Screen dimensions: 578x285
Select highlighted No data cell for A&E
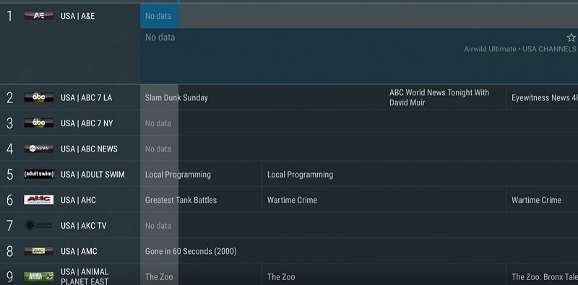pos(159,16)
